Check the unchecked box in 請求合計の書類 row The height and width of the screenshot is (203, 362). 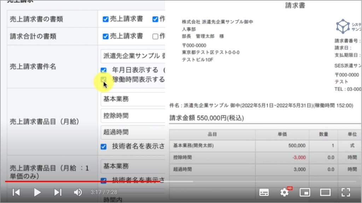pos(155,36)
